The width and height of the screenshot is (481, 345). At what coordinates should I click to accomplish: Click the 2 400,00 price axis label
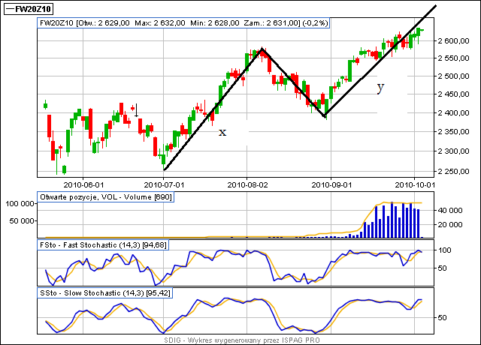[x=455, y=114]
